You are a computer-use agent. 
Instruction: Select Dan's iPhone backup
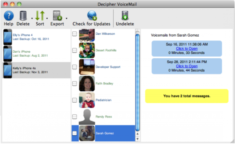coord(36,54)
